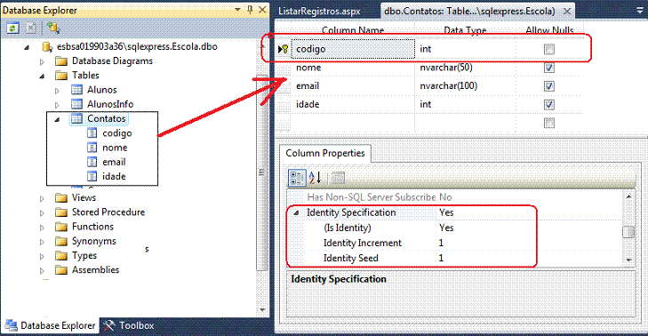Image resolution: width=648 pixels, height=336 pixels.
Task: Click the Connect to Database icon
Action: point(52,28)
